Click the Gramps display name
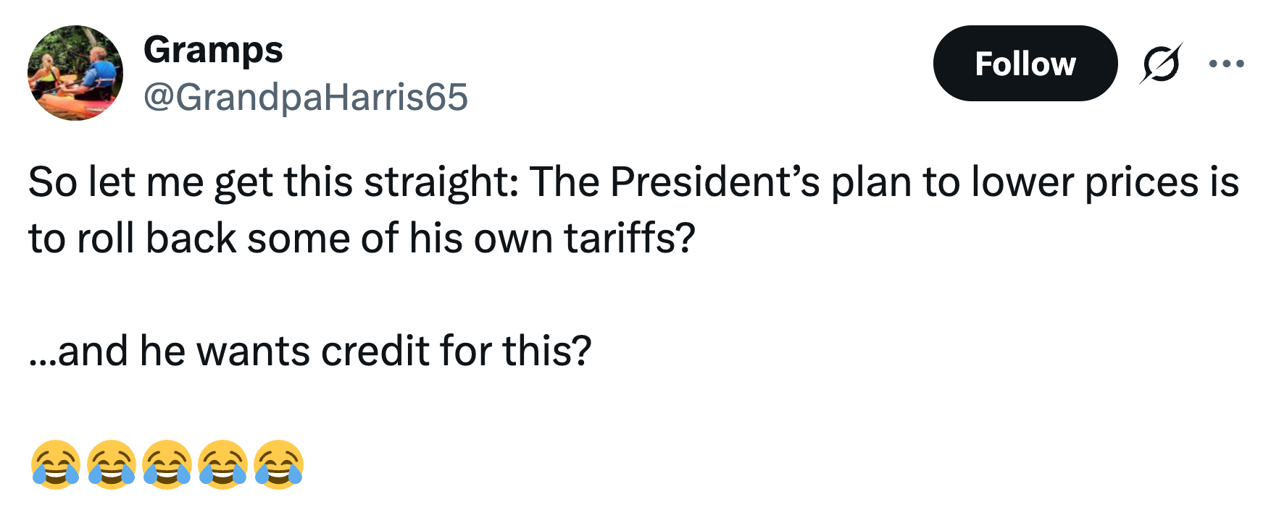The height and width of the screenshot is (515, 1271). (213, 49)
